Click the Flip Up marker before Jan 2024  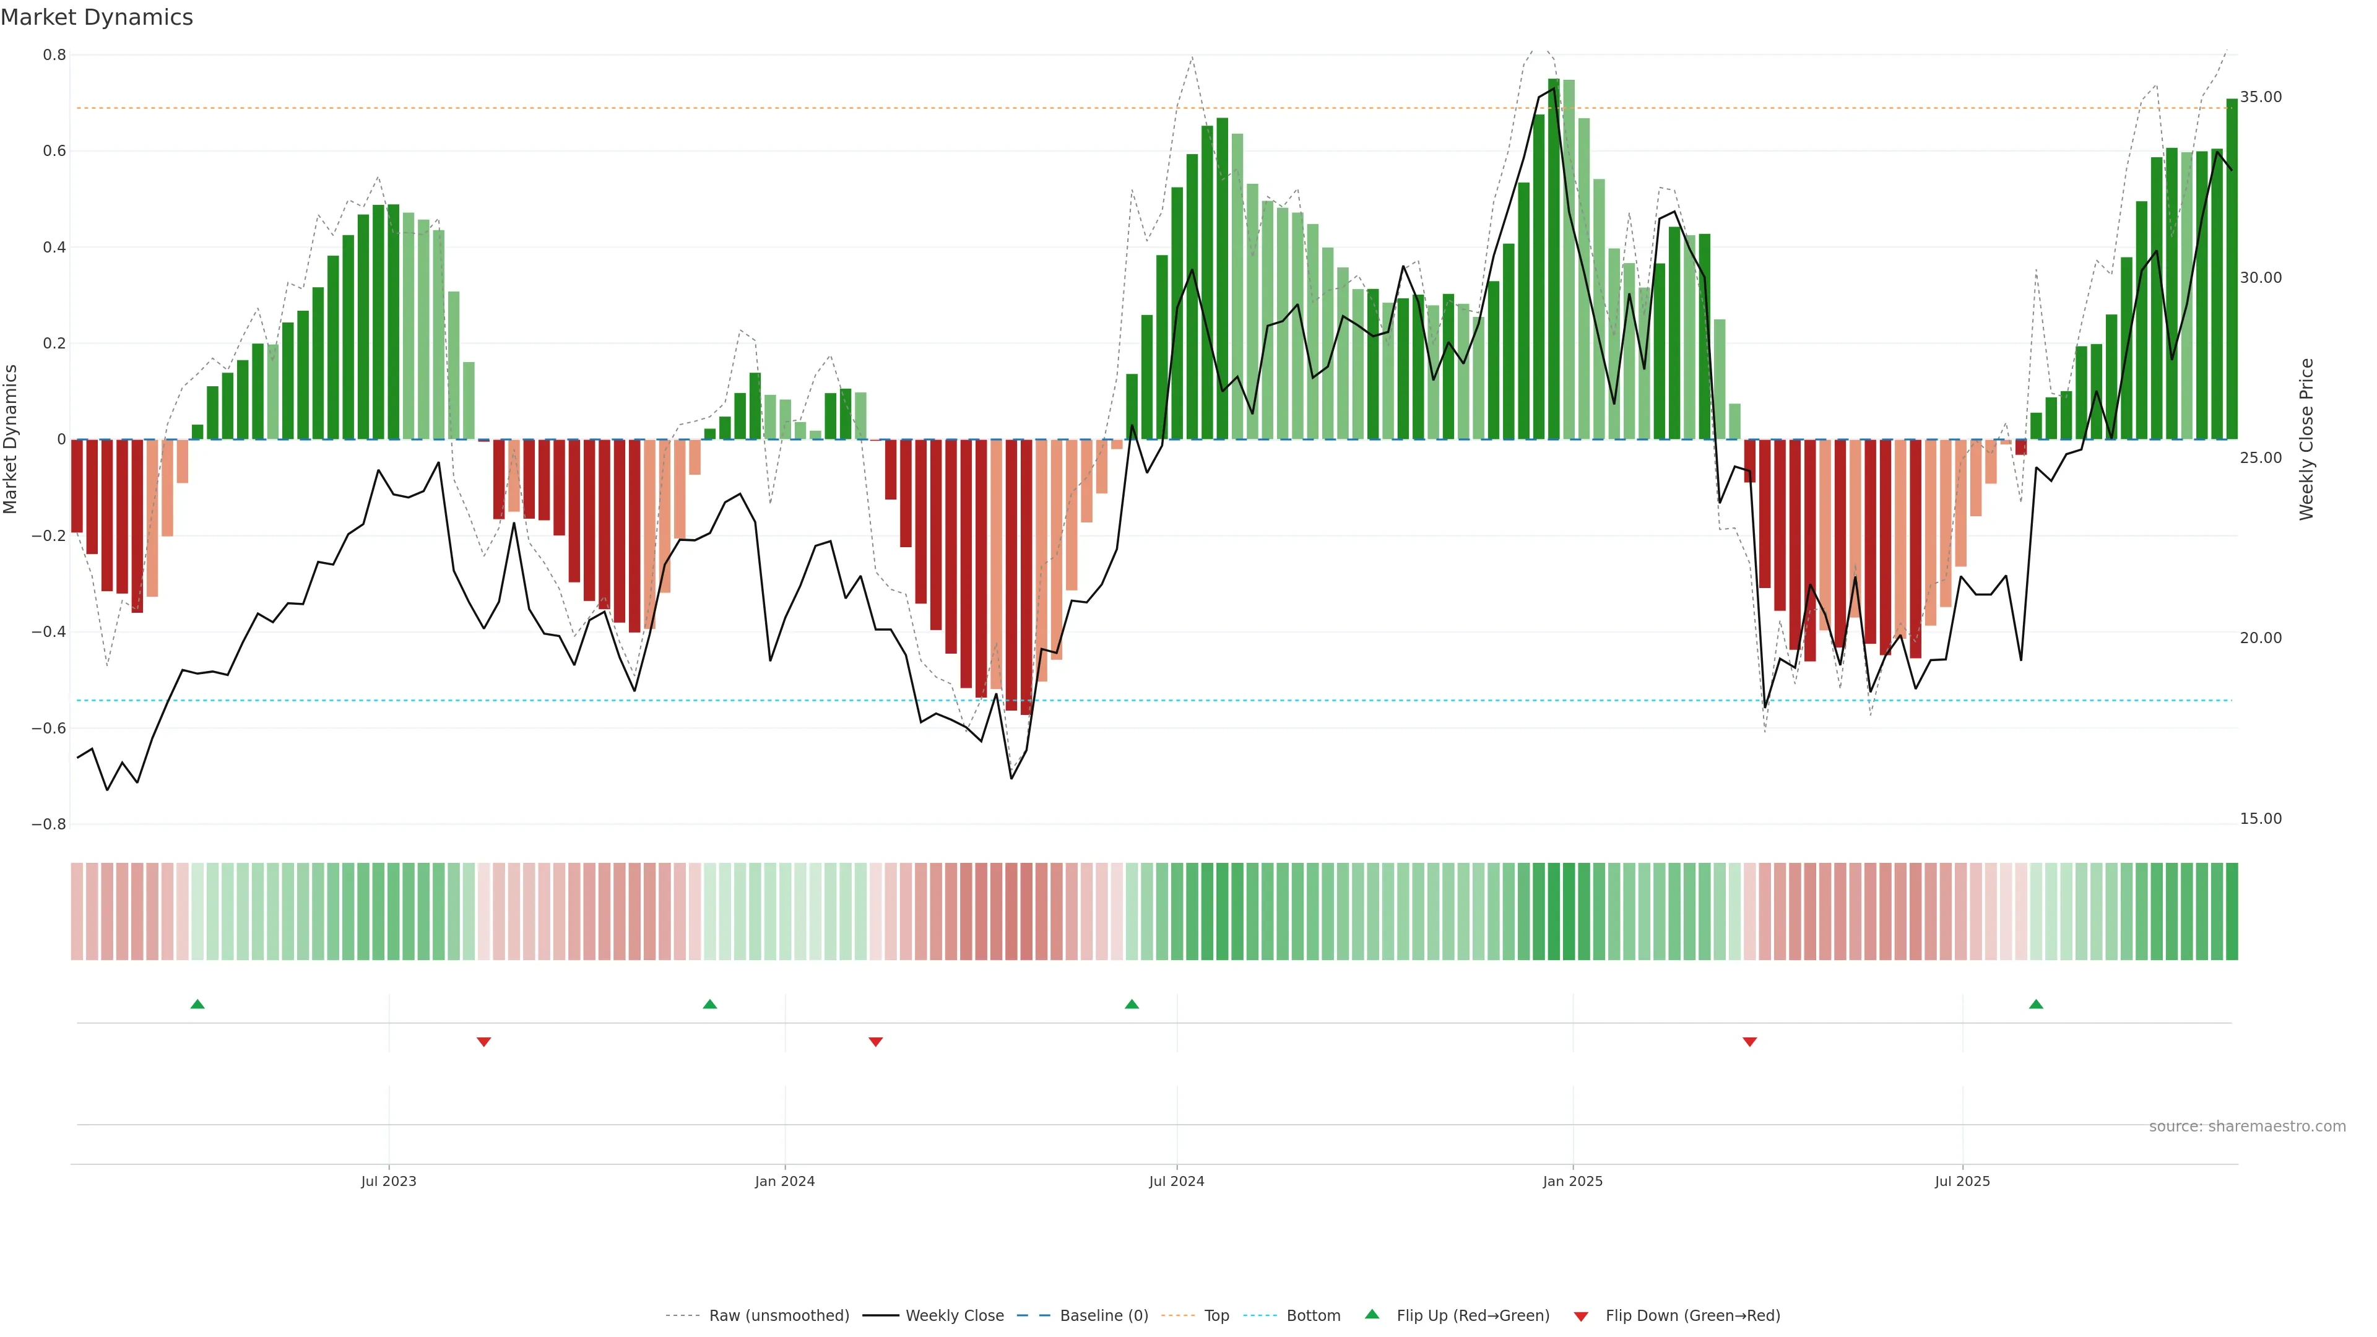tap(709, 1004)
